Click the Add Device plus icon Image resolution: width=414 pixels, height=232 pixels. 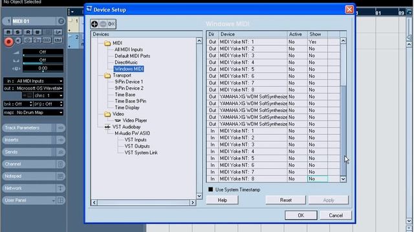94,24
